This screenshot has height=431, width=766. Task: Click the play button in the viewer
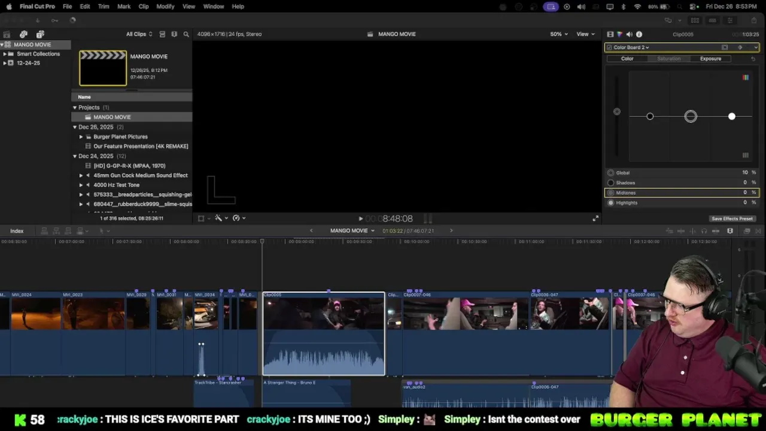pos(360,219)
